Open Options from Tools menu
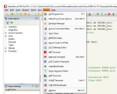This screenshot has height=94, width=117. [x=65, y=91]
